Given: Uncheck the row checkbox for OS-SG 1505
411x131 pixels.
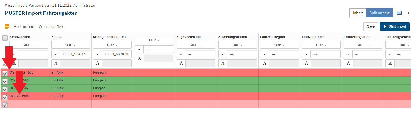Looking at the screenshot, I should [x=5, y=74].
